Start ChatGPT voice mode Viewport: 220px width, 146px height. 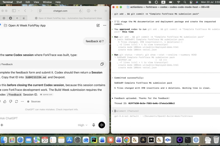(102, 125)
